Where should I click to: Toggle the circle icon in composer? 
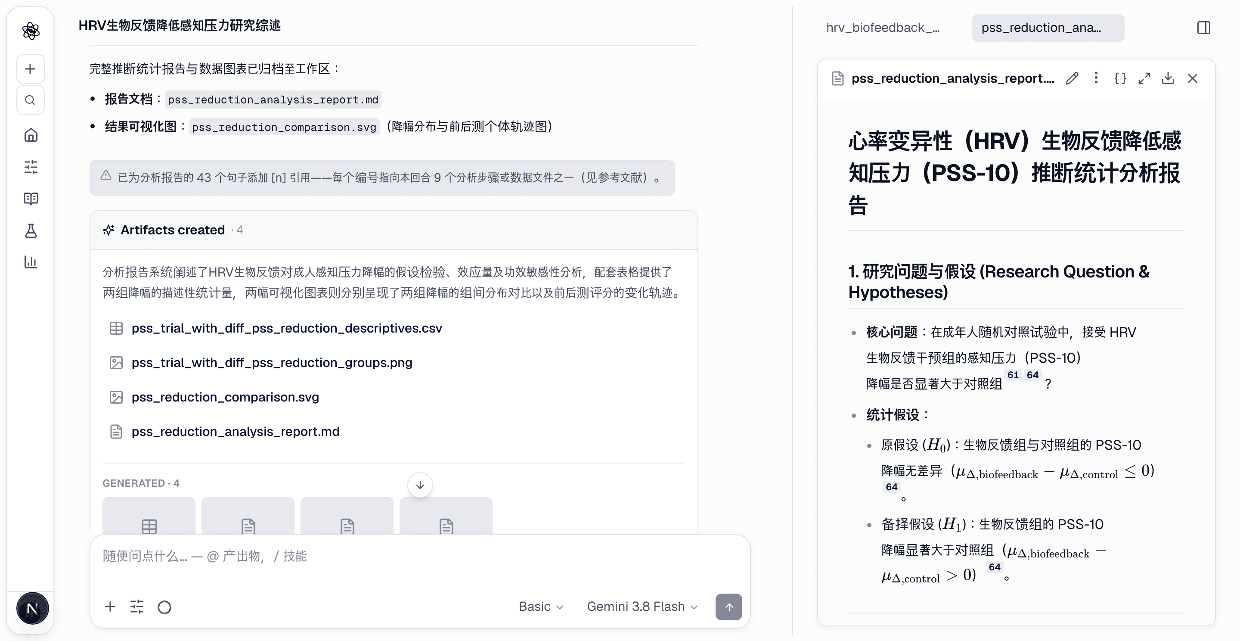[164, 607]
